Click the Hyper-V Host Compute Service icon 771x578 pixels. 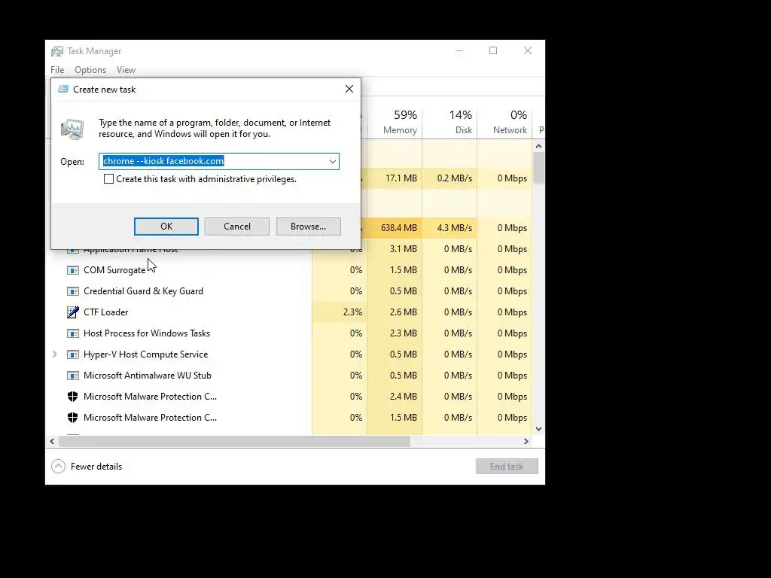point(73,354)
